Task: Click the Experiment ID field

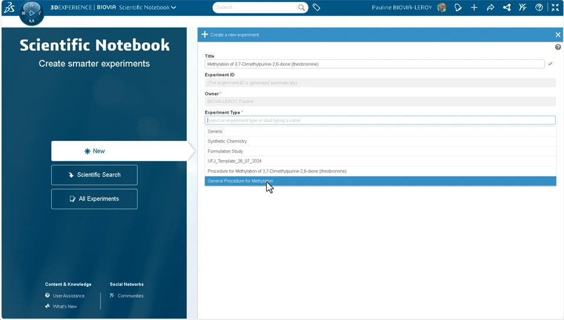Action: pos(380,83)
